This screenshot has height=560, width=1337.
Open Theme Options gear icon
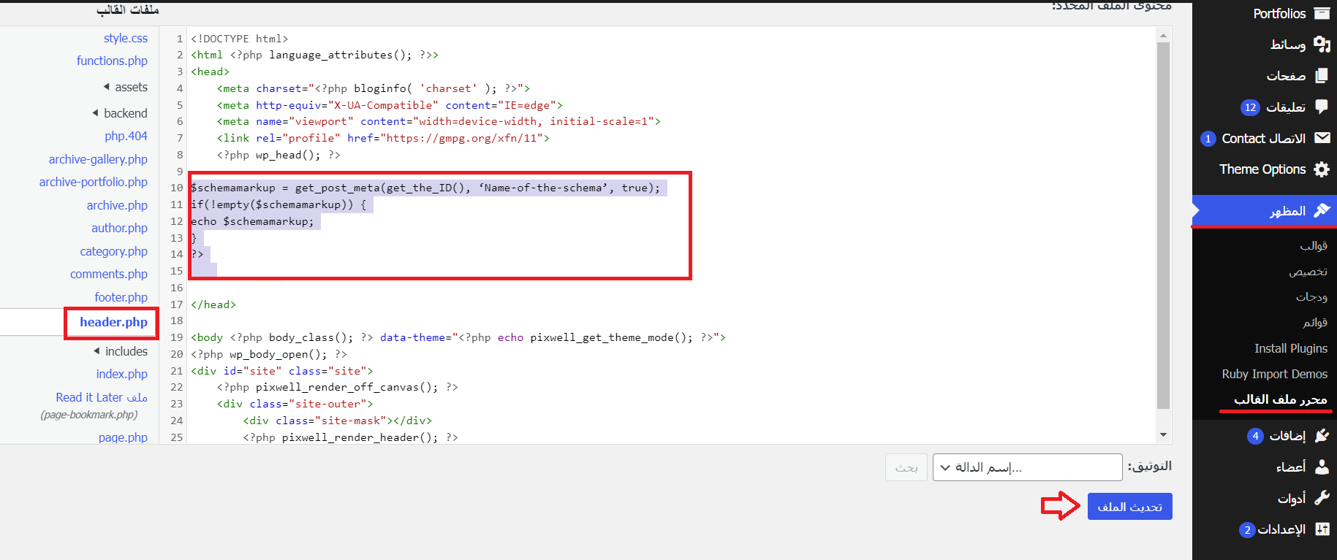(1322, 169)
